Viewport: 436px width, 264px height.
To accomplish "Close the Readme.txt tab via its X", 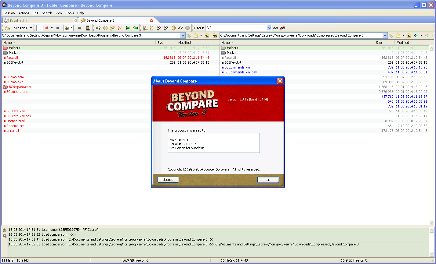I will tap(75, 21).
